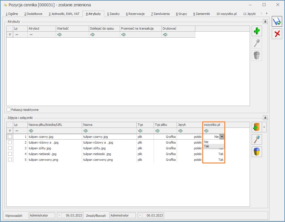Collapse the Atrybuty section

pyautogui.click(x=265, y=22)
